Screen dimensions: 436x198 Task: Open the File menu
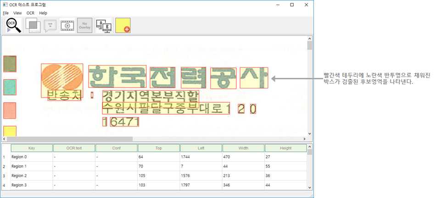click(x=6, y=13)
